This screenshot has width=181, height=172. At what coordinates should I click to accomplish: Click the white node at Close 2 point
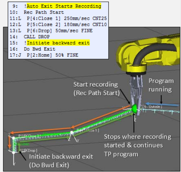(14, 138)
